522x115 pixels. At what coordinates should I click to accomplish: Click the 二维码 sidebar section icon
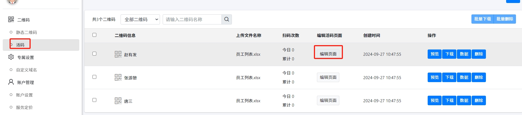(x=11, y=19)
